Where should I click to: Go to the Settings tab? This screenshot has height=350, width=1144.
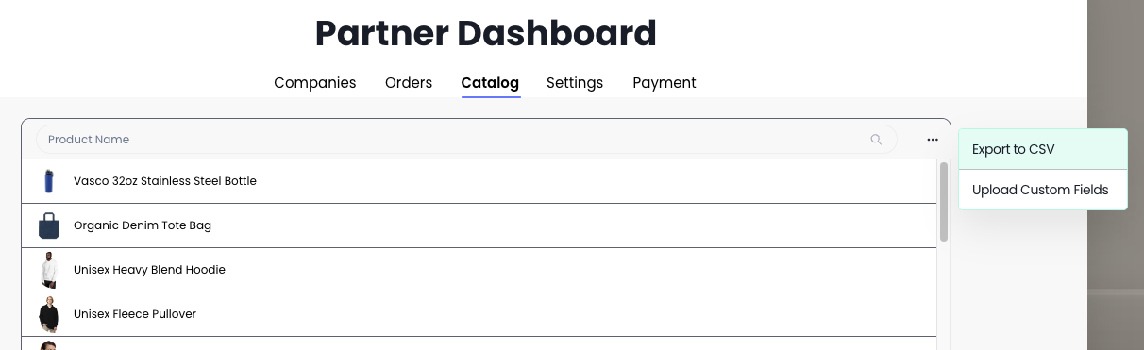point(575,83)
